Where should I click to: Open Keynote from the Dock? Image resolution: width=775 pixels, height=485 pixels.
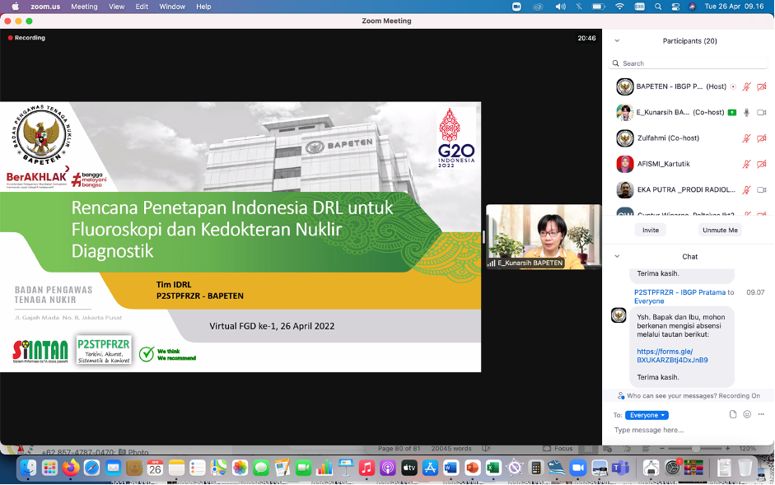(x=345, y=467)
